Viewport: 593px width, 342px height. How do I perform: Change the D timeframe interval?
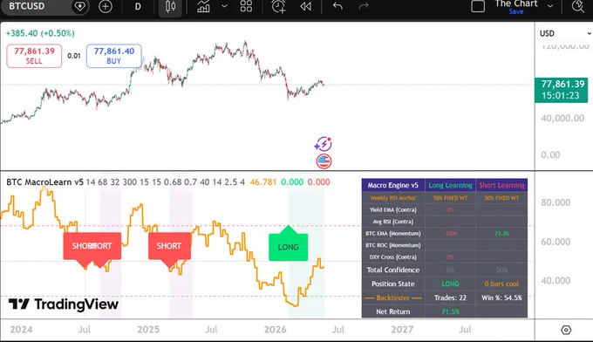[x=138, y=6]
